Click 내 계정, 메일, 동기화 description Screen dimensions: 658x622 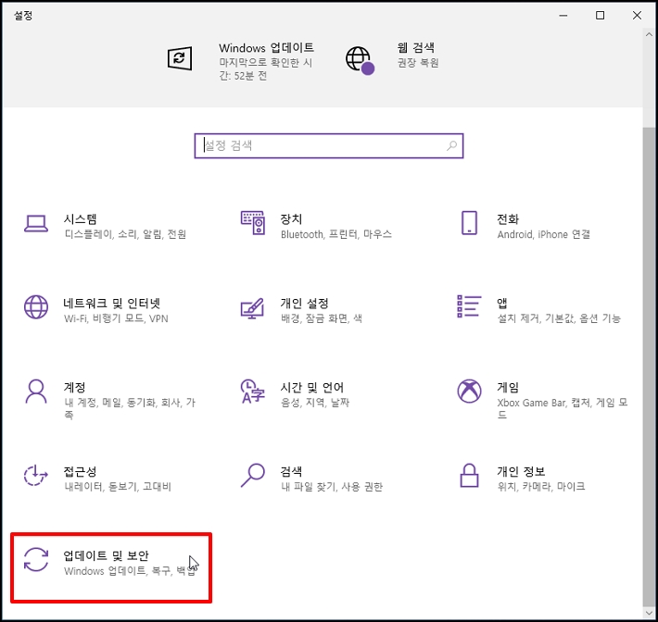pyautogui.click(x=130, y=408)
